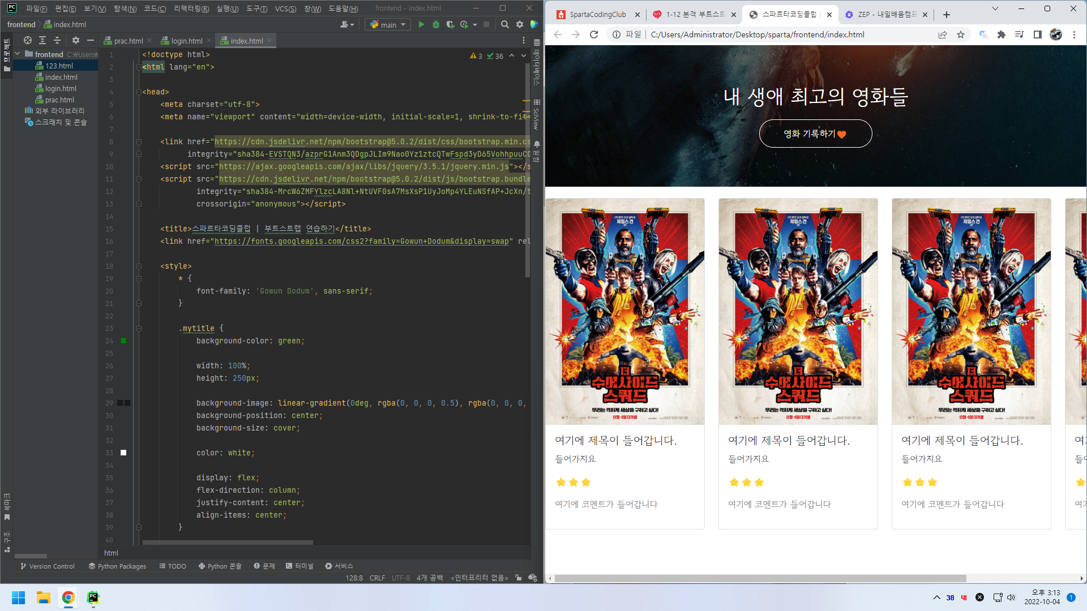Open editor tabs more options menu
This screenshot has width=1087, height=611.
[523, 41]
